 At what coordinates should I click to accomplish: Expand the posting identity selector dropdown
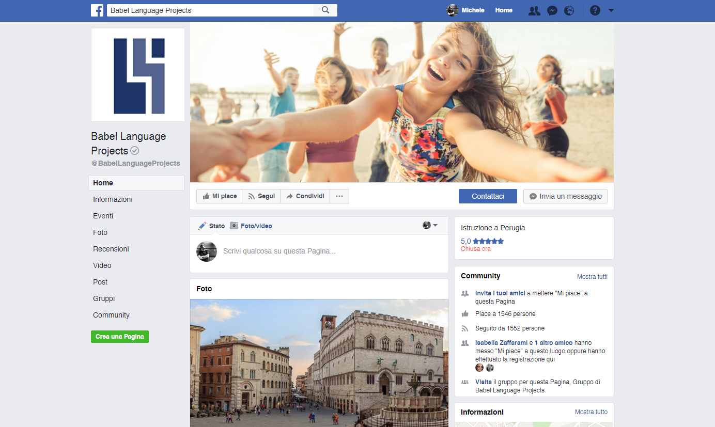click(430, 225)
